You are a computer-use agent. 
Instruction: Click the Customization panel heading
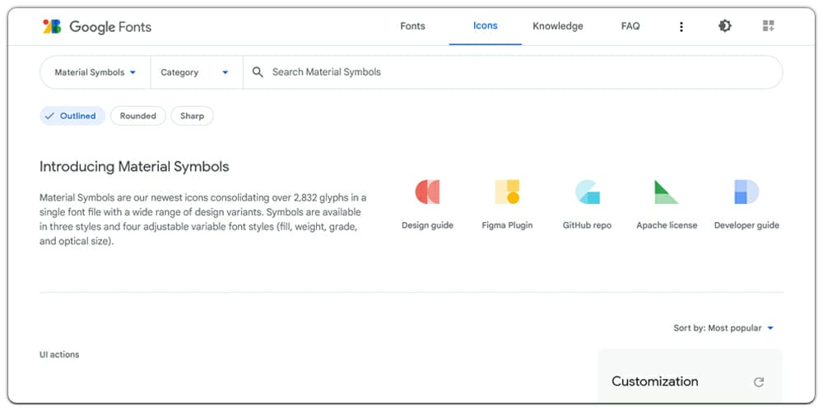[x=654, y=381]
